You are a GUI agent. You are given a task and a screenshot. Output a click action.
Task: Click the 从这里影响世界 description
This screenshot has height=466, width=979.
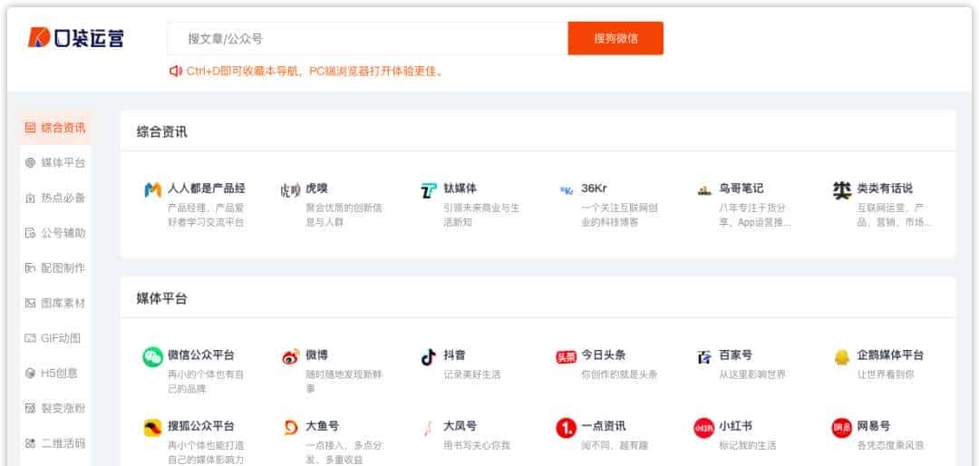tap(752, 374)
